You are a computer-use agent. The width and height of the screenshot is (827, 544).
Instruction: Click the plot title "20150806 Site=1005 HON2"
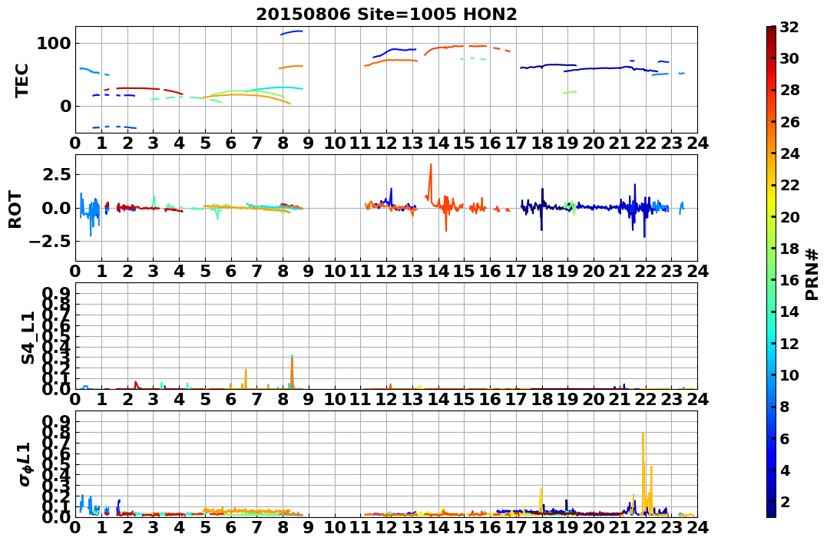click(x=386, y=14)
